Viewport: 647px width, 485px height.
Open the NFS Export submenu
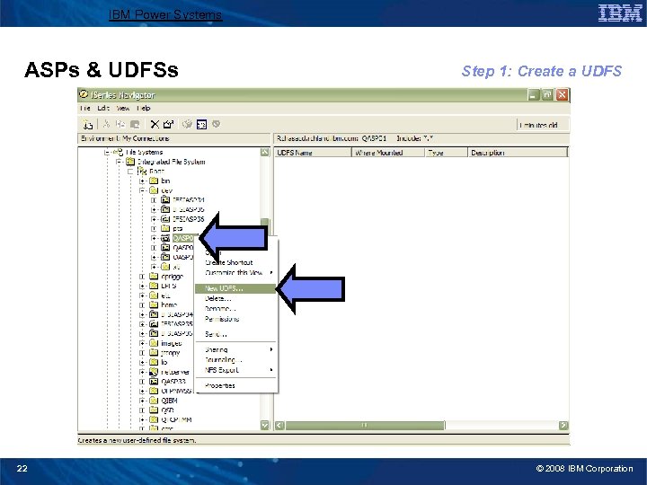[x=235, y=370]
